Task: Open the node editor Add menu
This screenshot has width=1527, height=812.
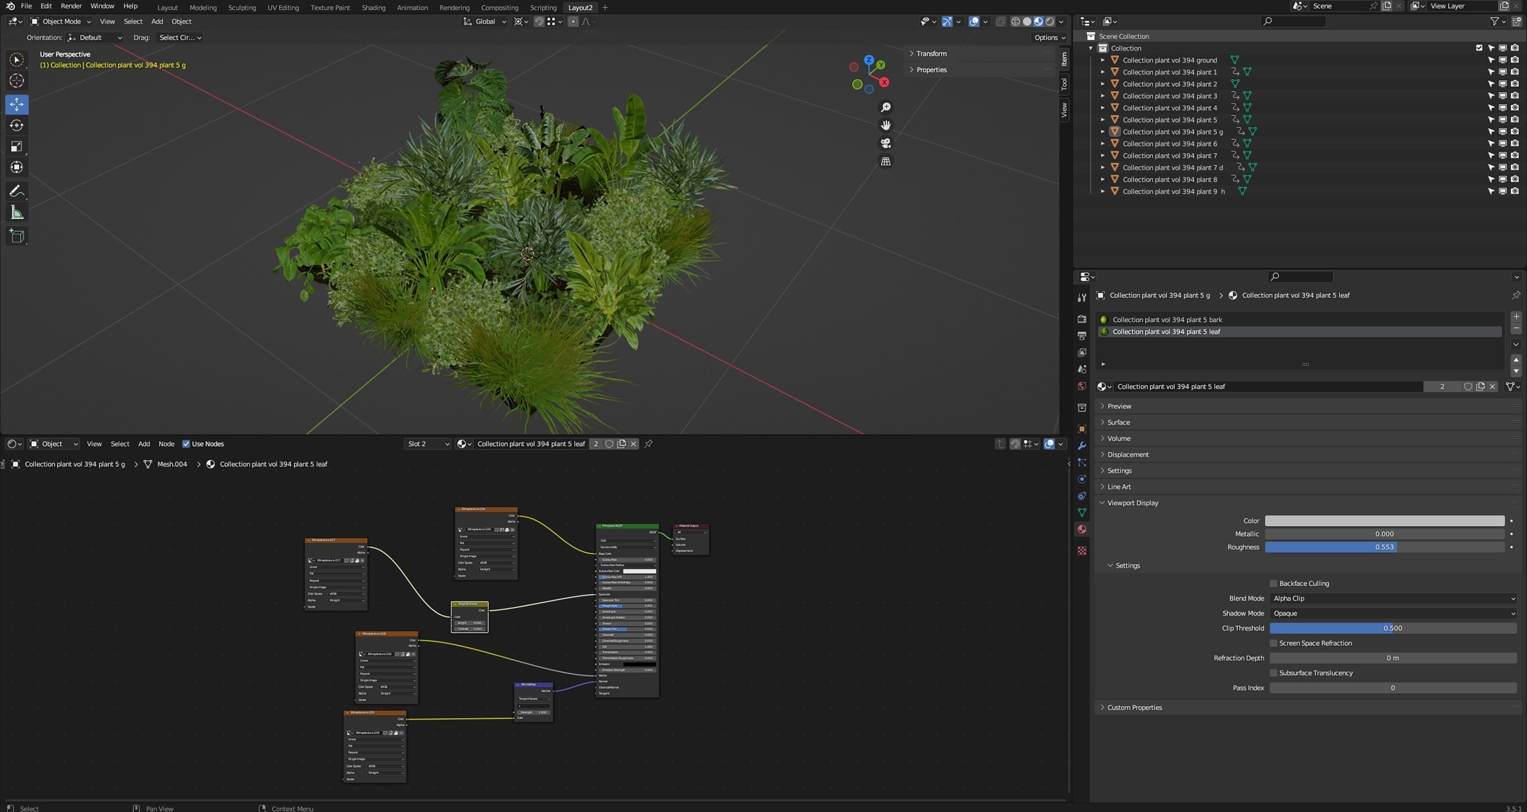Action: click(x=144, y=444)
